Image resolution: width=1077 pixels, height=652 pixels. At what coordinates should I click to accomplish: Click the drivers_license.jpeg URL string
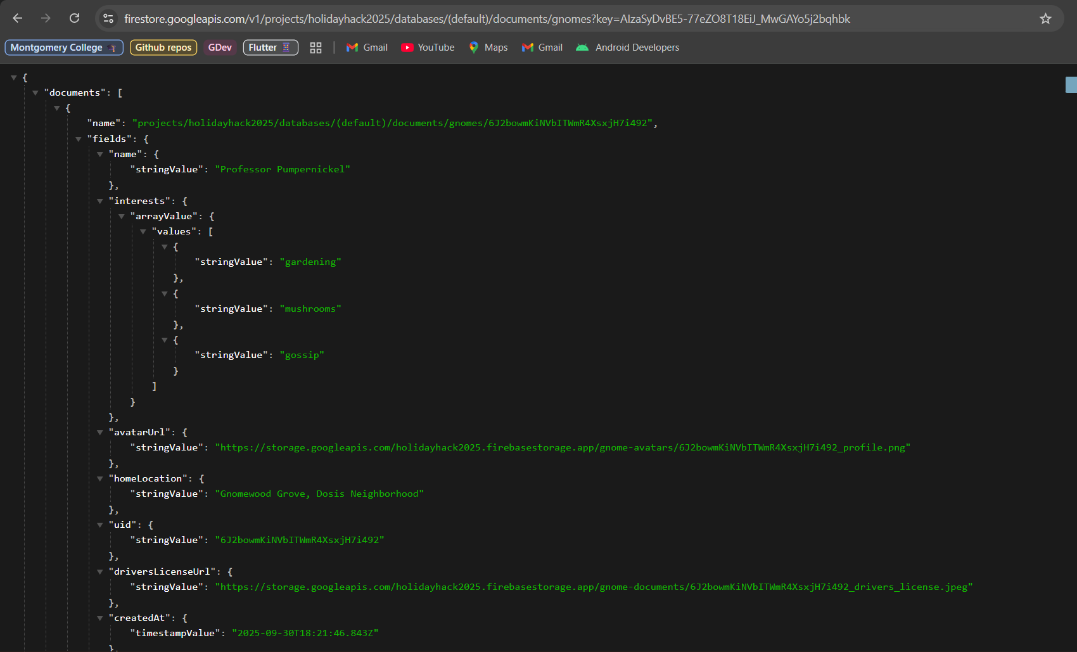coord(594,587)
